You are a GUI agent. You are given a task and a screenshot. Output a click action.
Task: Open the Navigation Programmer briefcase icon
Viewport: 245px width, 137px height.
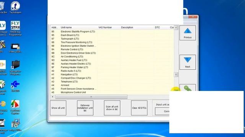pos(15,68)
